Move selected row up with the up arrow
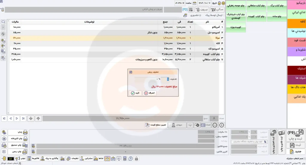This screenshot has height=165, width=306. pos(38,118)
